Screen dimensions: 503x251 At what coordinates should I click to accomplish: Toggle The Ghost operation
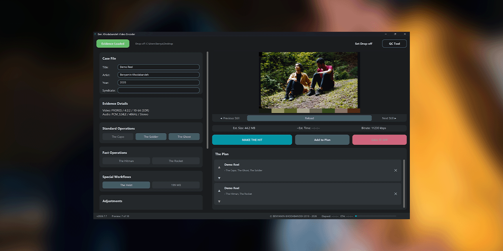(x=184, y=137)
